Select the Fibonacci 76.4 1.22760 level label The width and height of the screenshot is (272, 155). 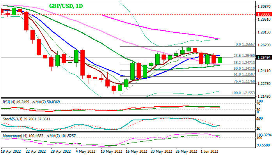click(244, 81)
